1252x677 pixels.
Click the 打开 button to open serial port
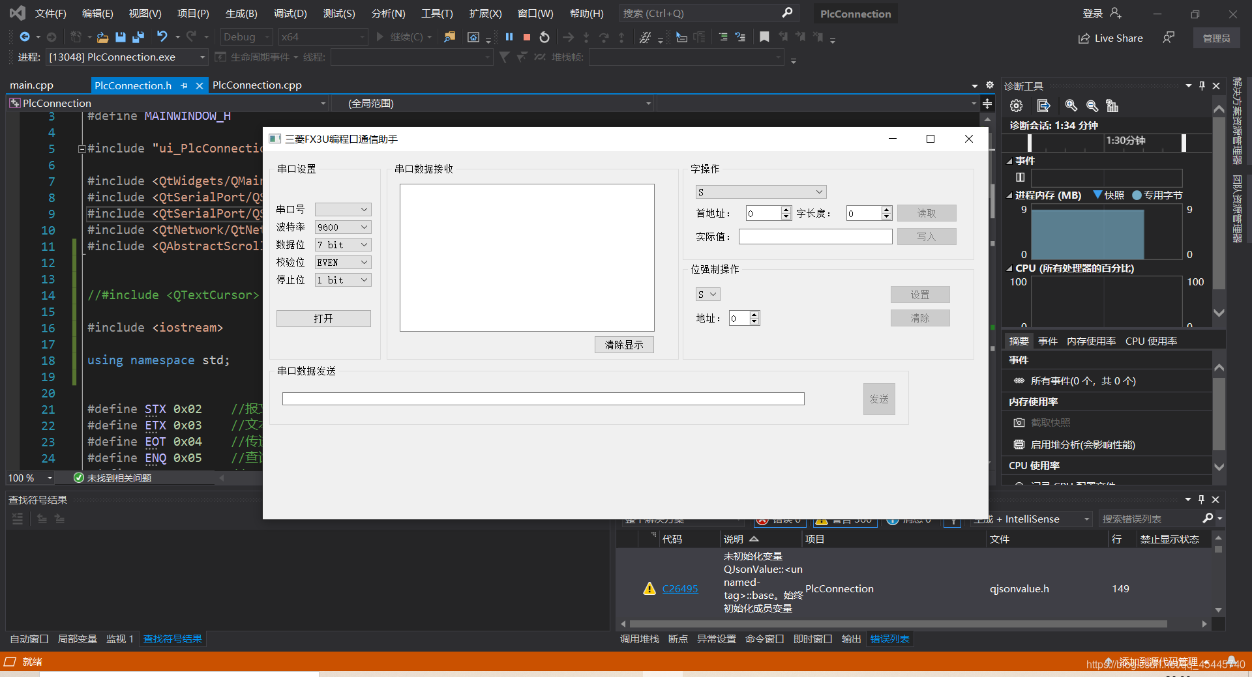coord(323,318)
